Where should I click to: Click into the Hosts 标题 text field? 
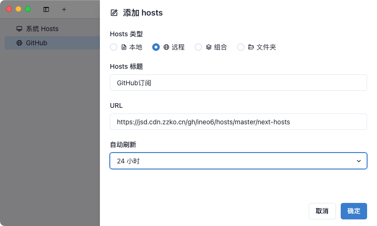point(238,83)
